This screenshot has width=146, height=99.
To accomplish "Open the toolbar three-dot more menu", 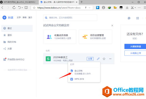I will 139,8.
